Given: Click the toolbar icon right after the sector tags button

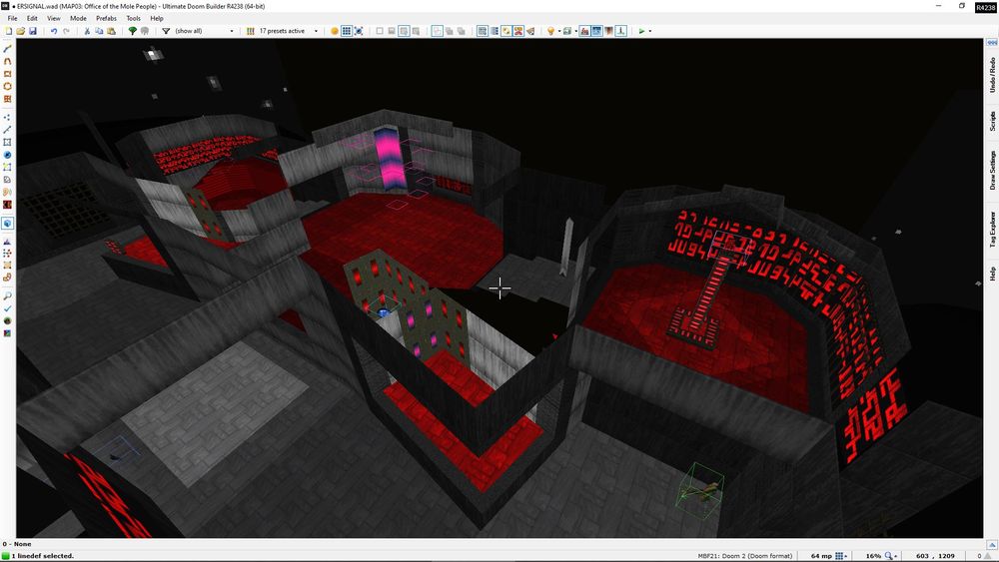Looking at the screenshot, I should click(x=530, y=31).
